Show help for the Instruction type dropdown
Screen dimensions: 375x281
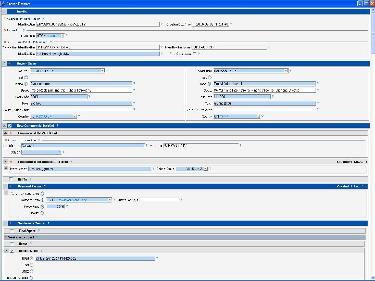(67, 35)
